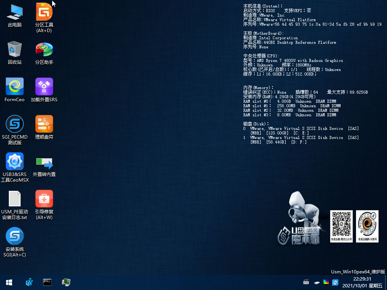Click the blue cube taskbar icon
Viewport: 387px width, 290px height.
click(29, 282)
